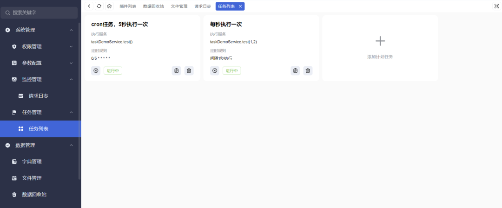
Task: Collapse the 系统管理 menu chevron
Action: point(71,30)
